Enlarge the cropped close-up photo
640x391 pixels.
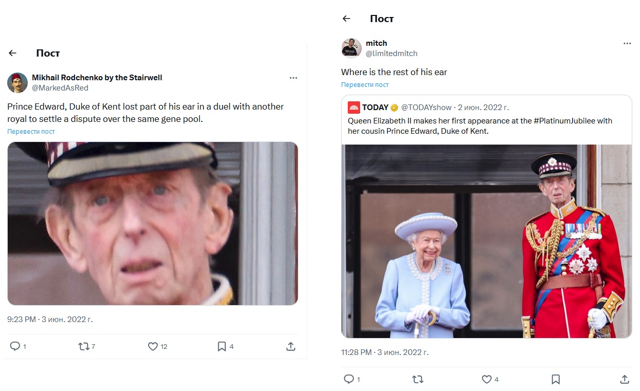point(152,223)
